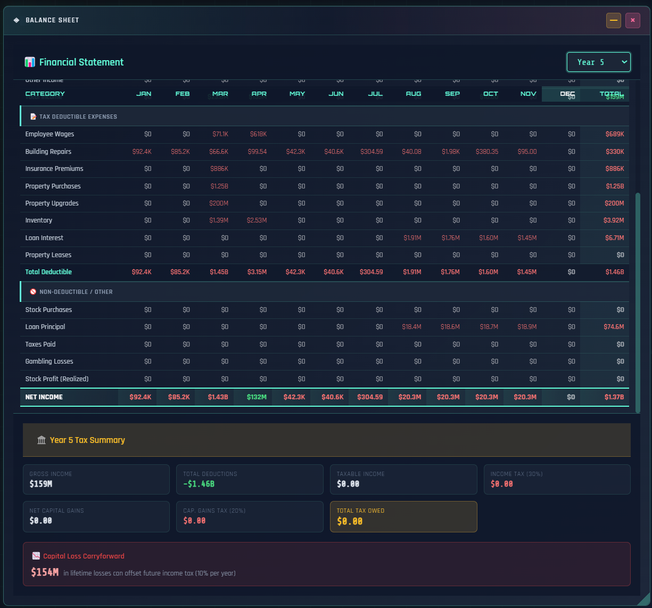Click the Financial Statement chart icon
Viewport: 652px width, 608px height.
(x=30, y=62)
